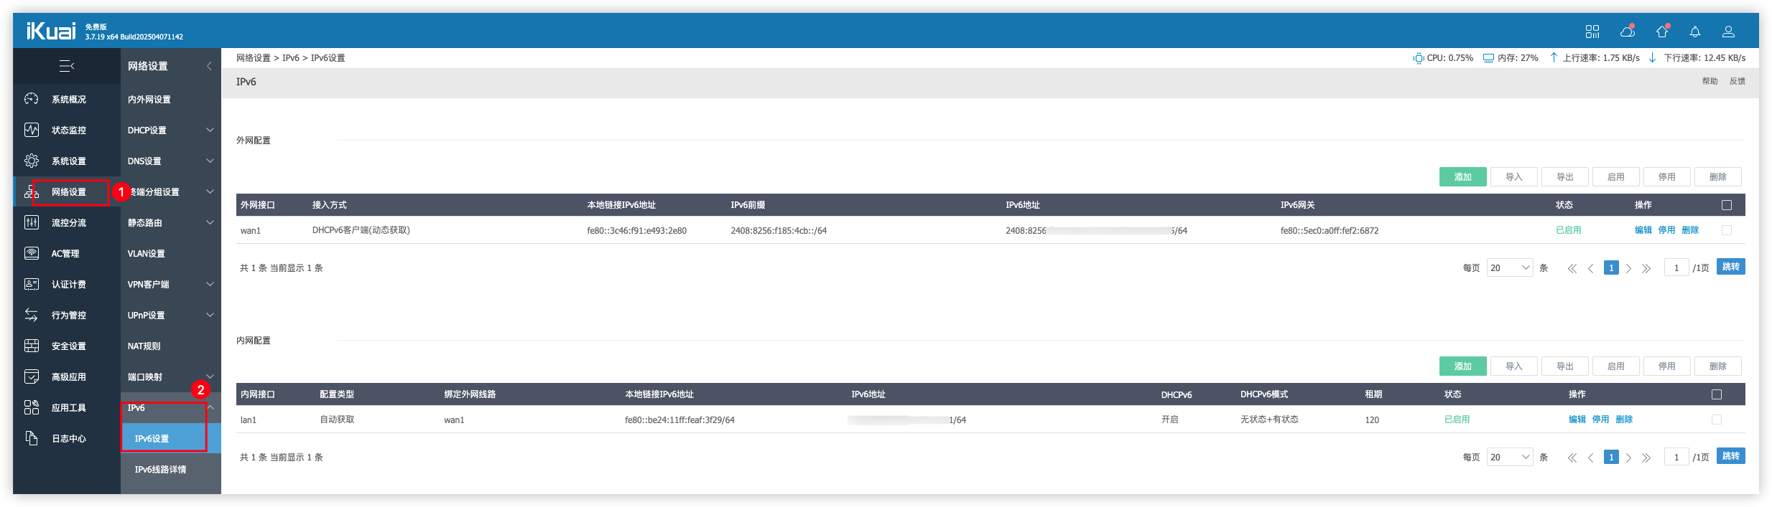Click the 系统概况 dashboard icon
This screenshot has width=1772, height=507.
[x=32, y=99]
